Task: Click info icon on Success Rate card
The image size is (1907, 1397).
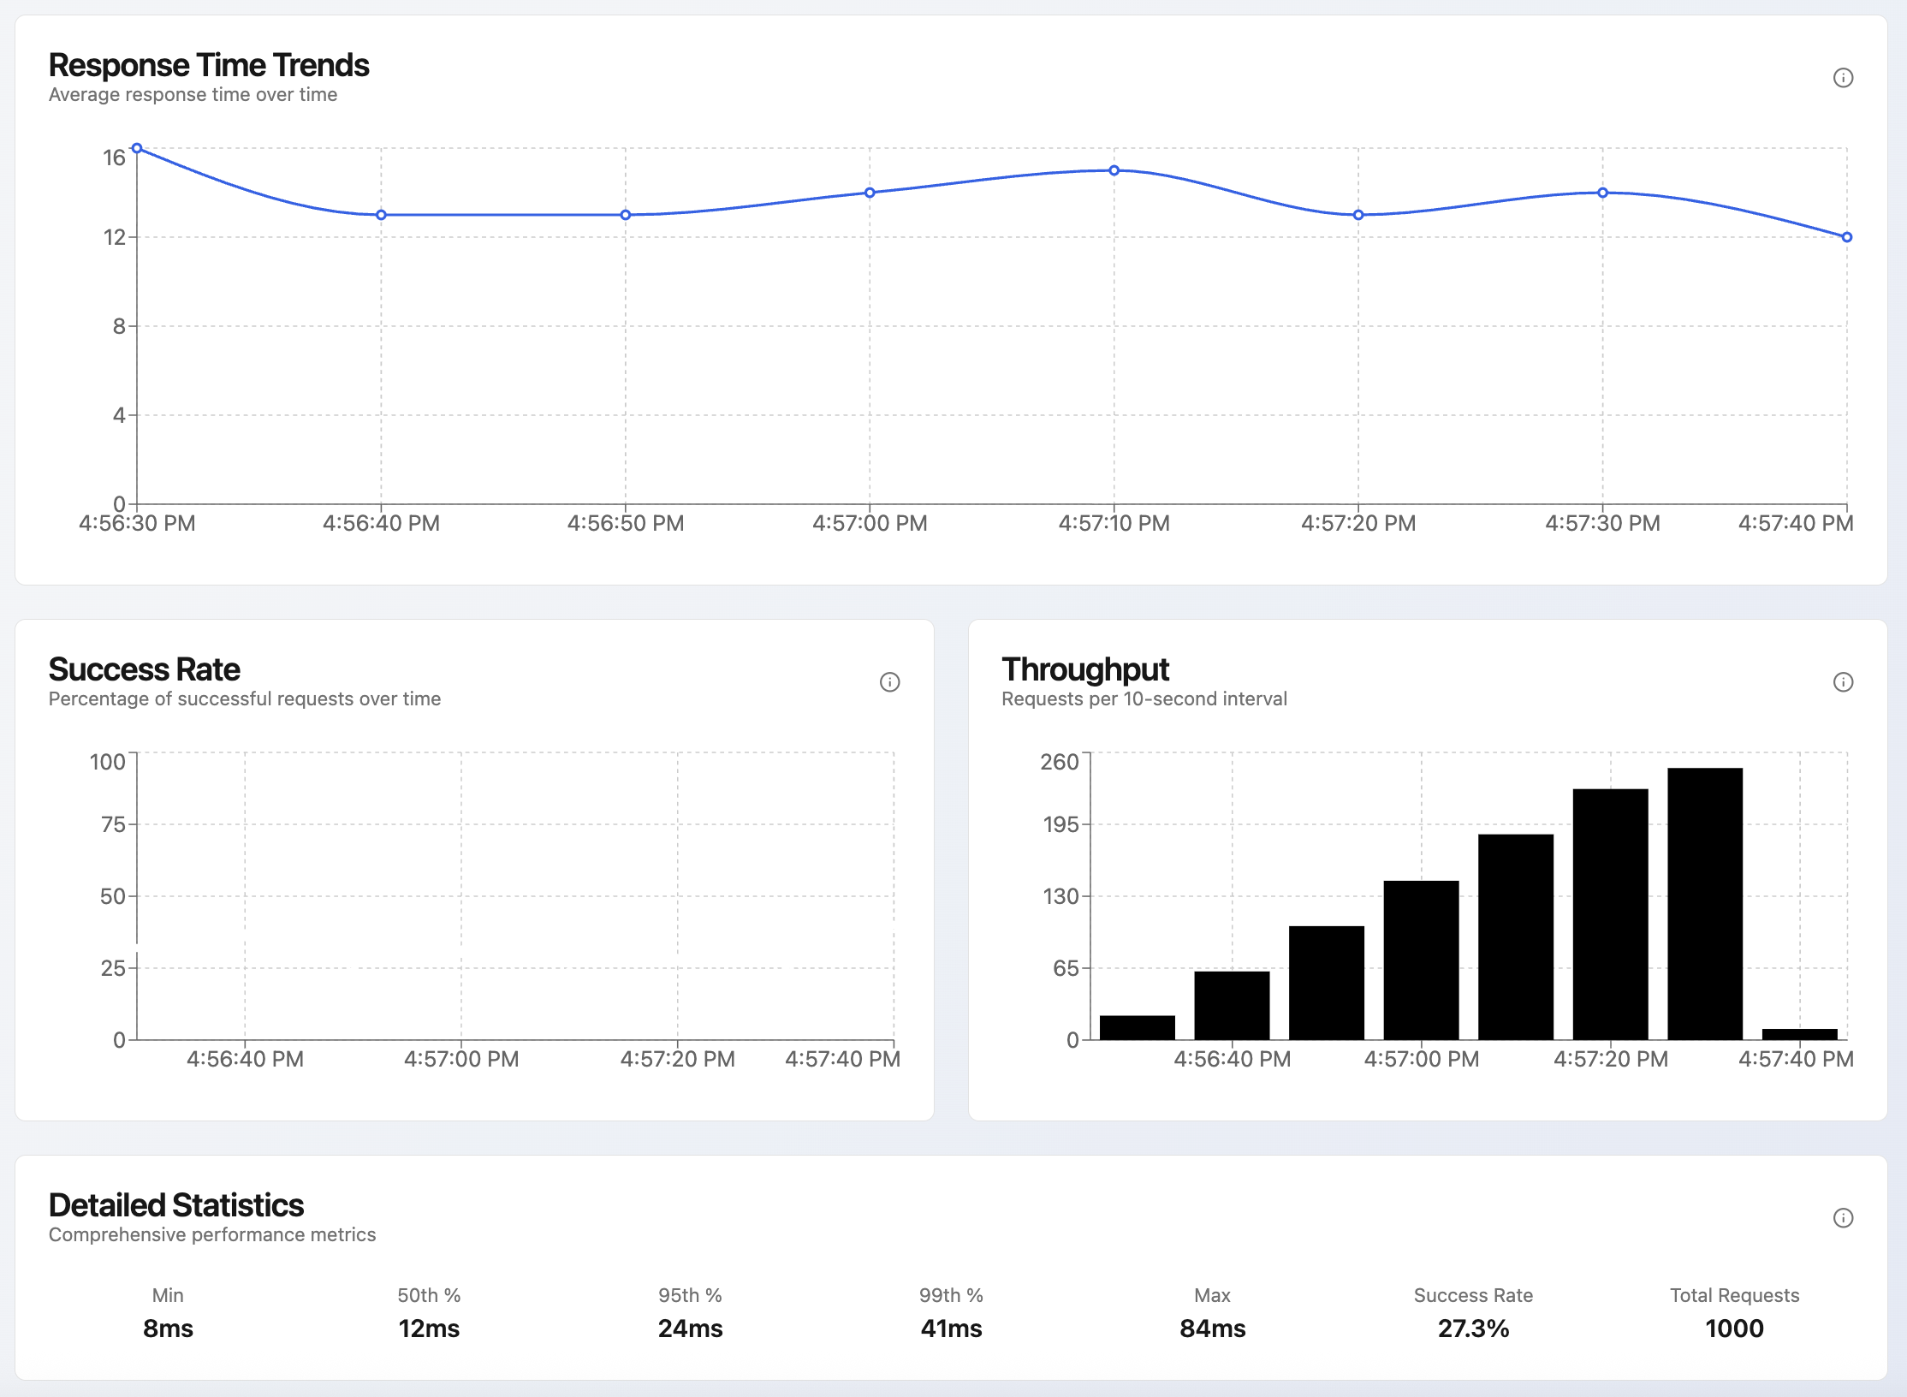Action: click(889, 682)
